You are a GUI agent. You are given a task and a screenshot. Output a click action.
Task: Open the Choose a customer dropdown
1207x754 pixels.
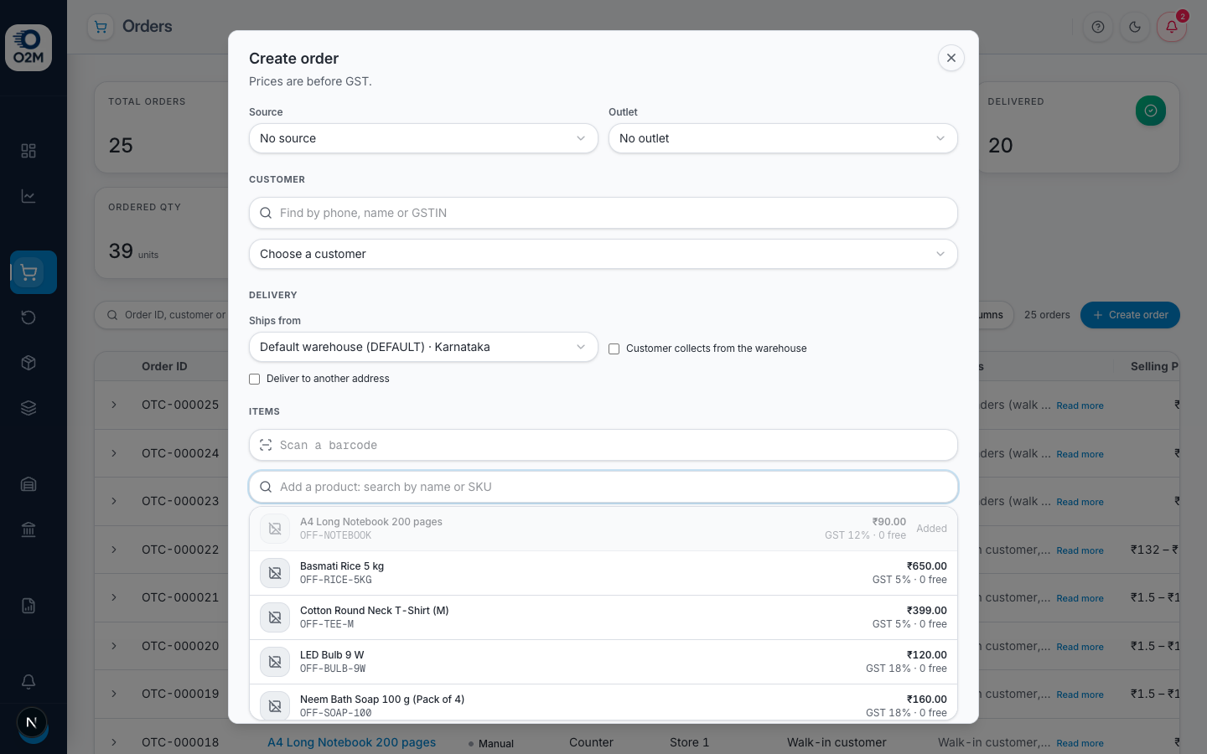(603, 254)
